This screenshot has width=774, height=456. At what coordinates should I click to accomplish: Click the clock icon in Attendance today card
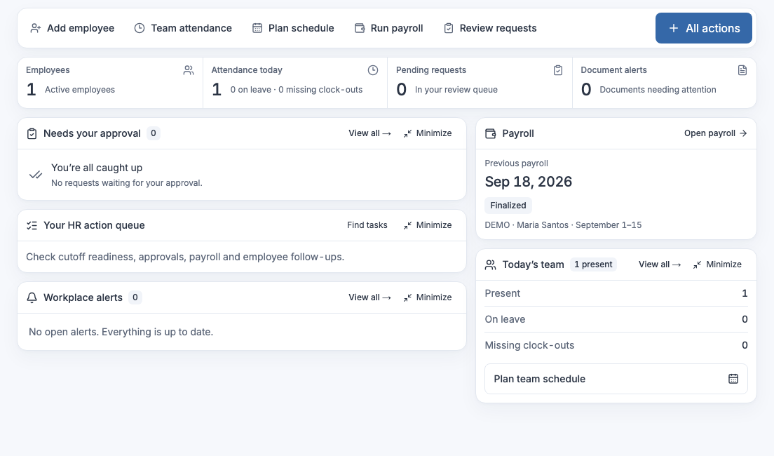coord(373,70)
